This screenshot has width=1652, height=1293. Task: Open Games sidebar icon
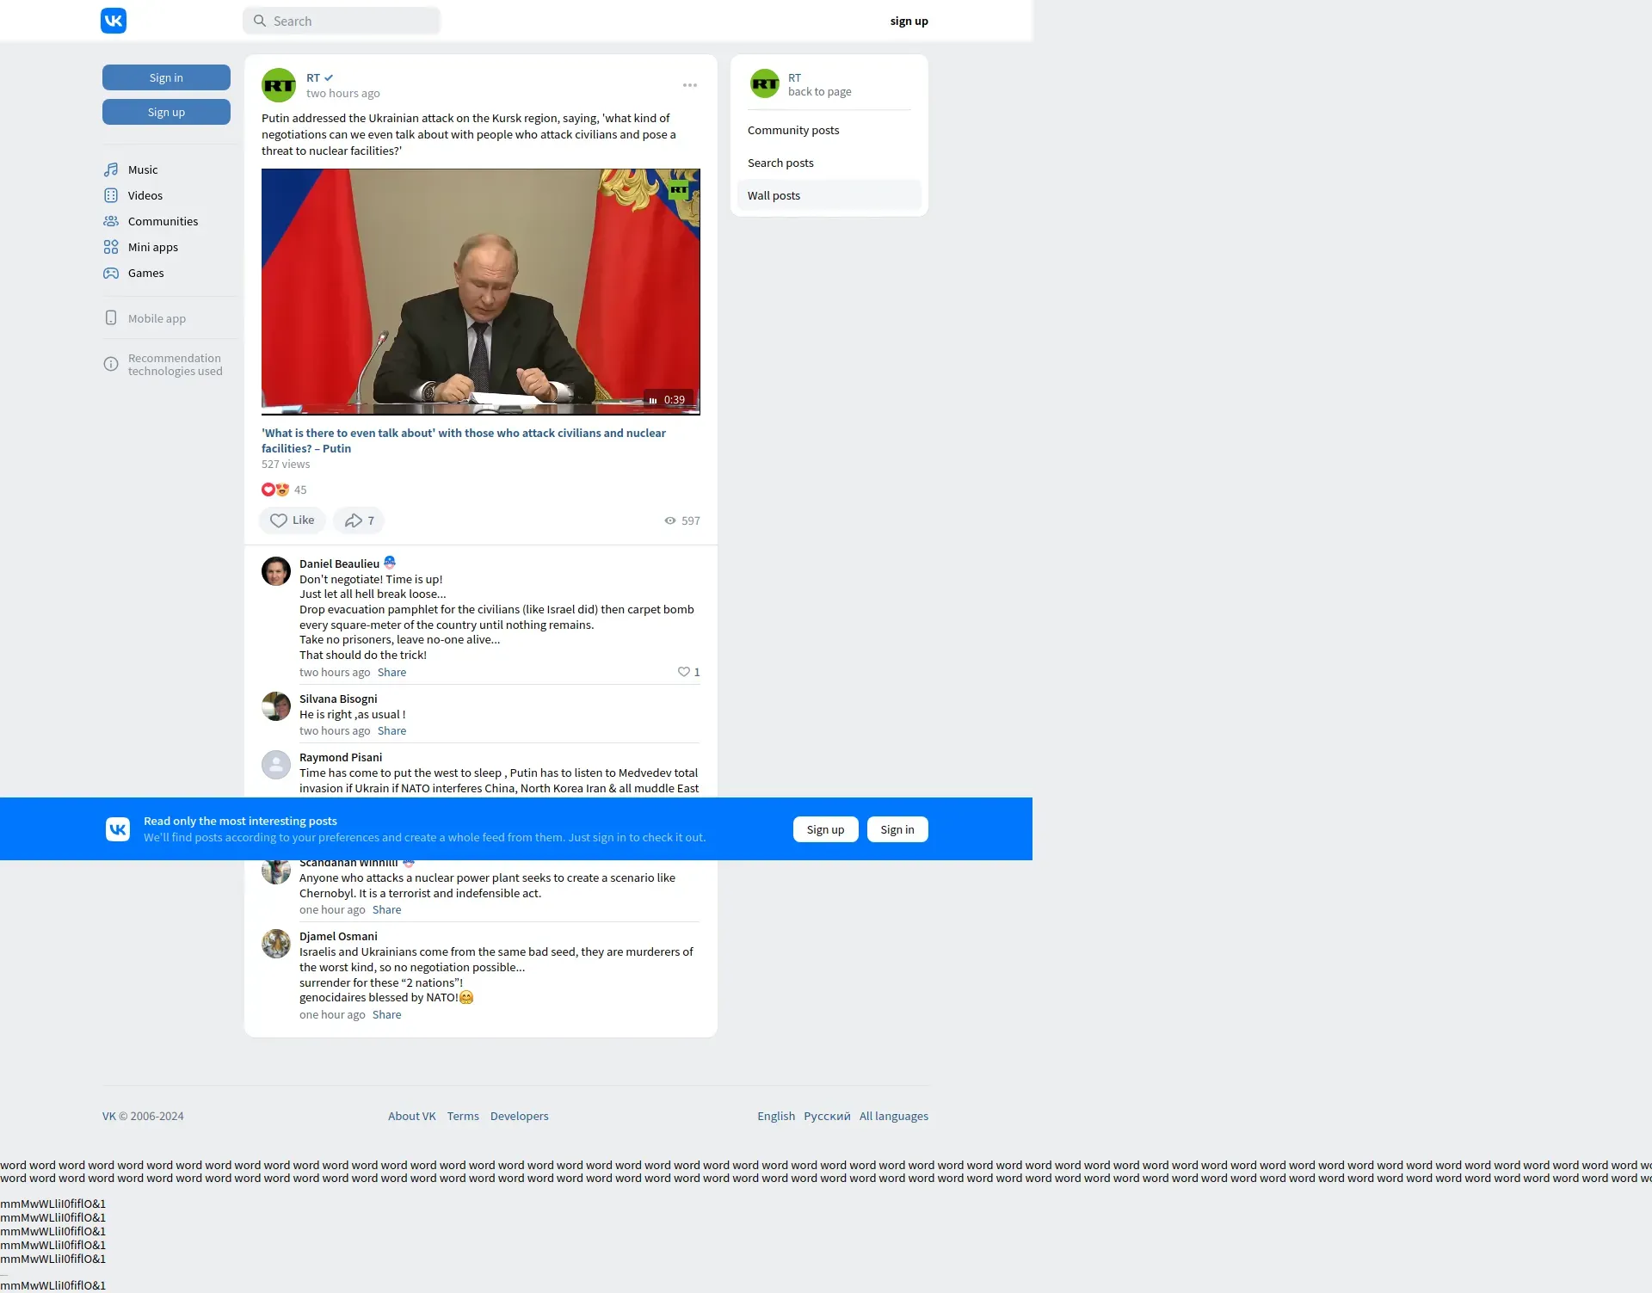click(111, 273)
